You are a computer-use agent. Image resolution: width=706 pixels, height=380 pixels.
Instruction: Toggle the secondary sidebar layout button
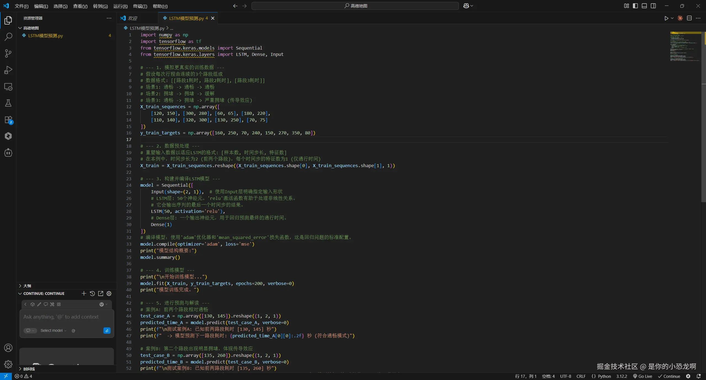pyautogui.click(x=653, y=6)
